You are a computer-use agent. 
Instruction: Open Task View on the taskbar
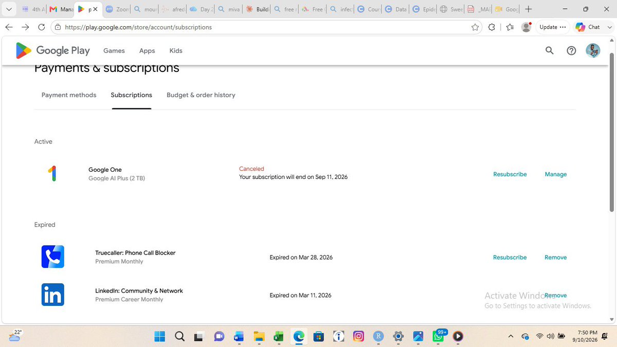[198, 337]
